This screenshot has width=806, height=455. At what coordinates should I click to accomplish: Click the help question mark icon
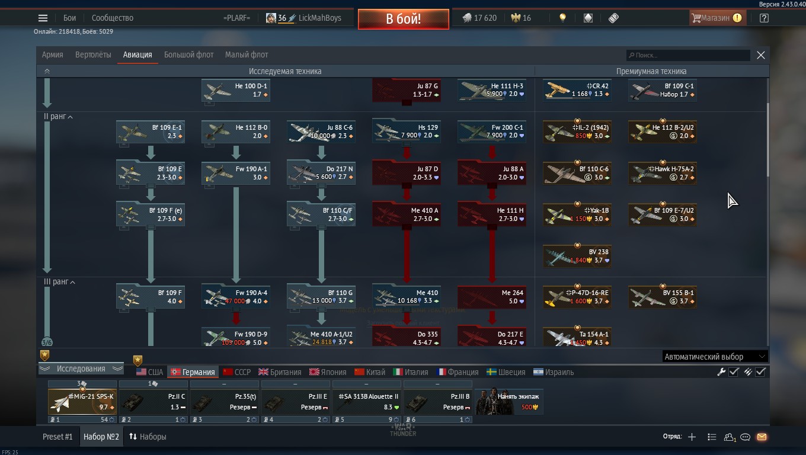764,18
